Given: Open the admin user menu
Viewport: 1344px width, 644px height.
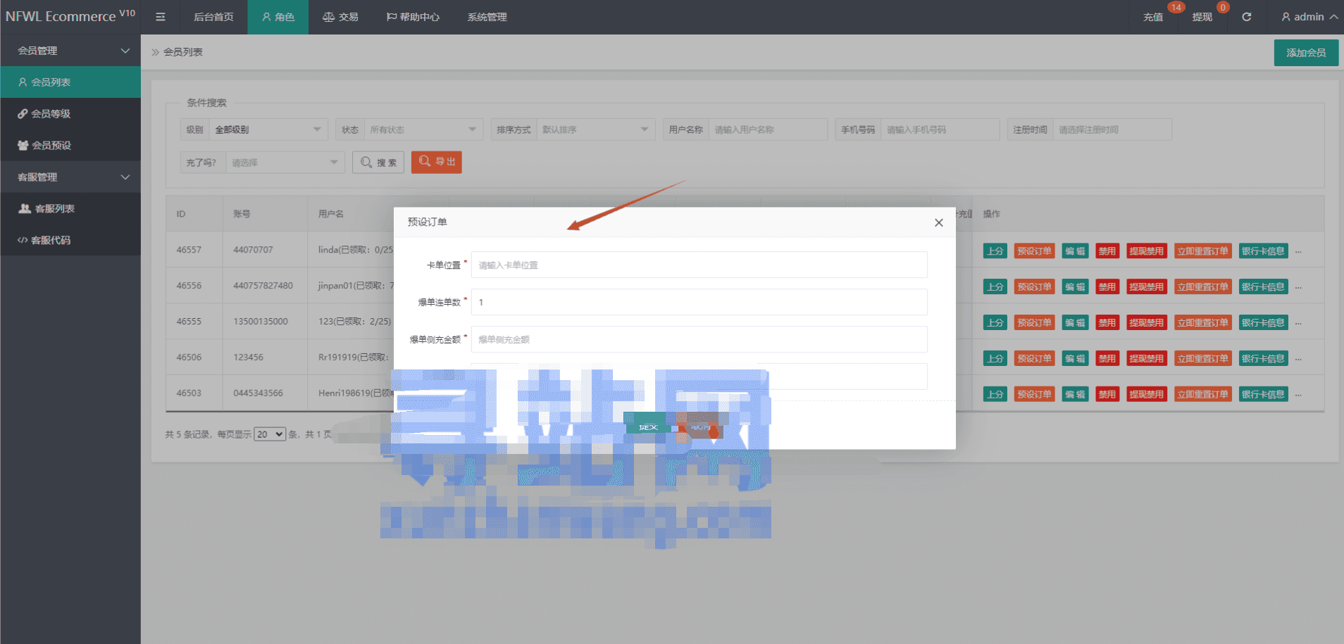Looking at the screenshot, I should click(1309, 17).
